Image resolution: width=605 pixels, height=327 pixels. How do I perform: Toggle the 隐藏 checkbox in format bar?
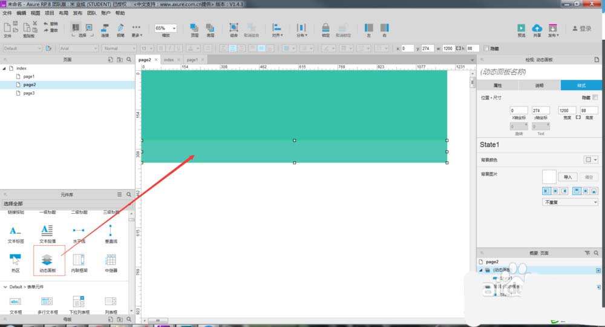tap(486, 48)
